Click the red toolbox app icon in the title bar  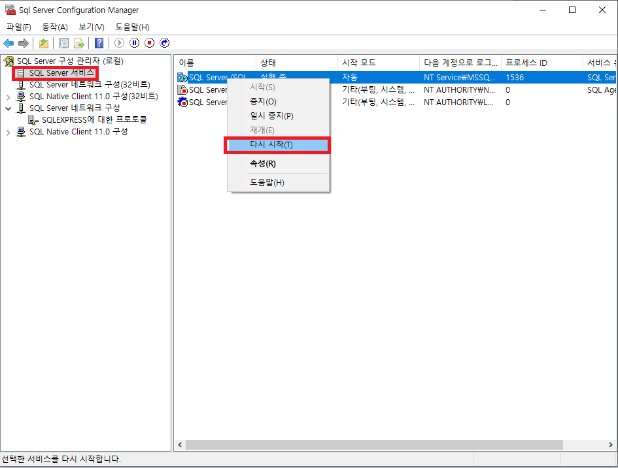[10, 10]
